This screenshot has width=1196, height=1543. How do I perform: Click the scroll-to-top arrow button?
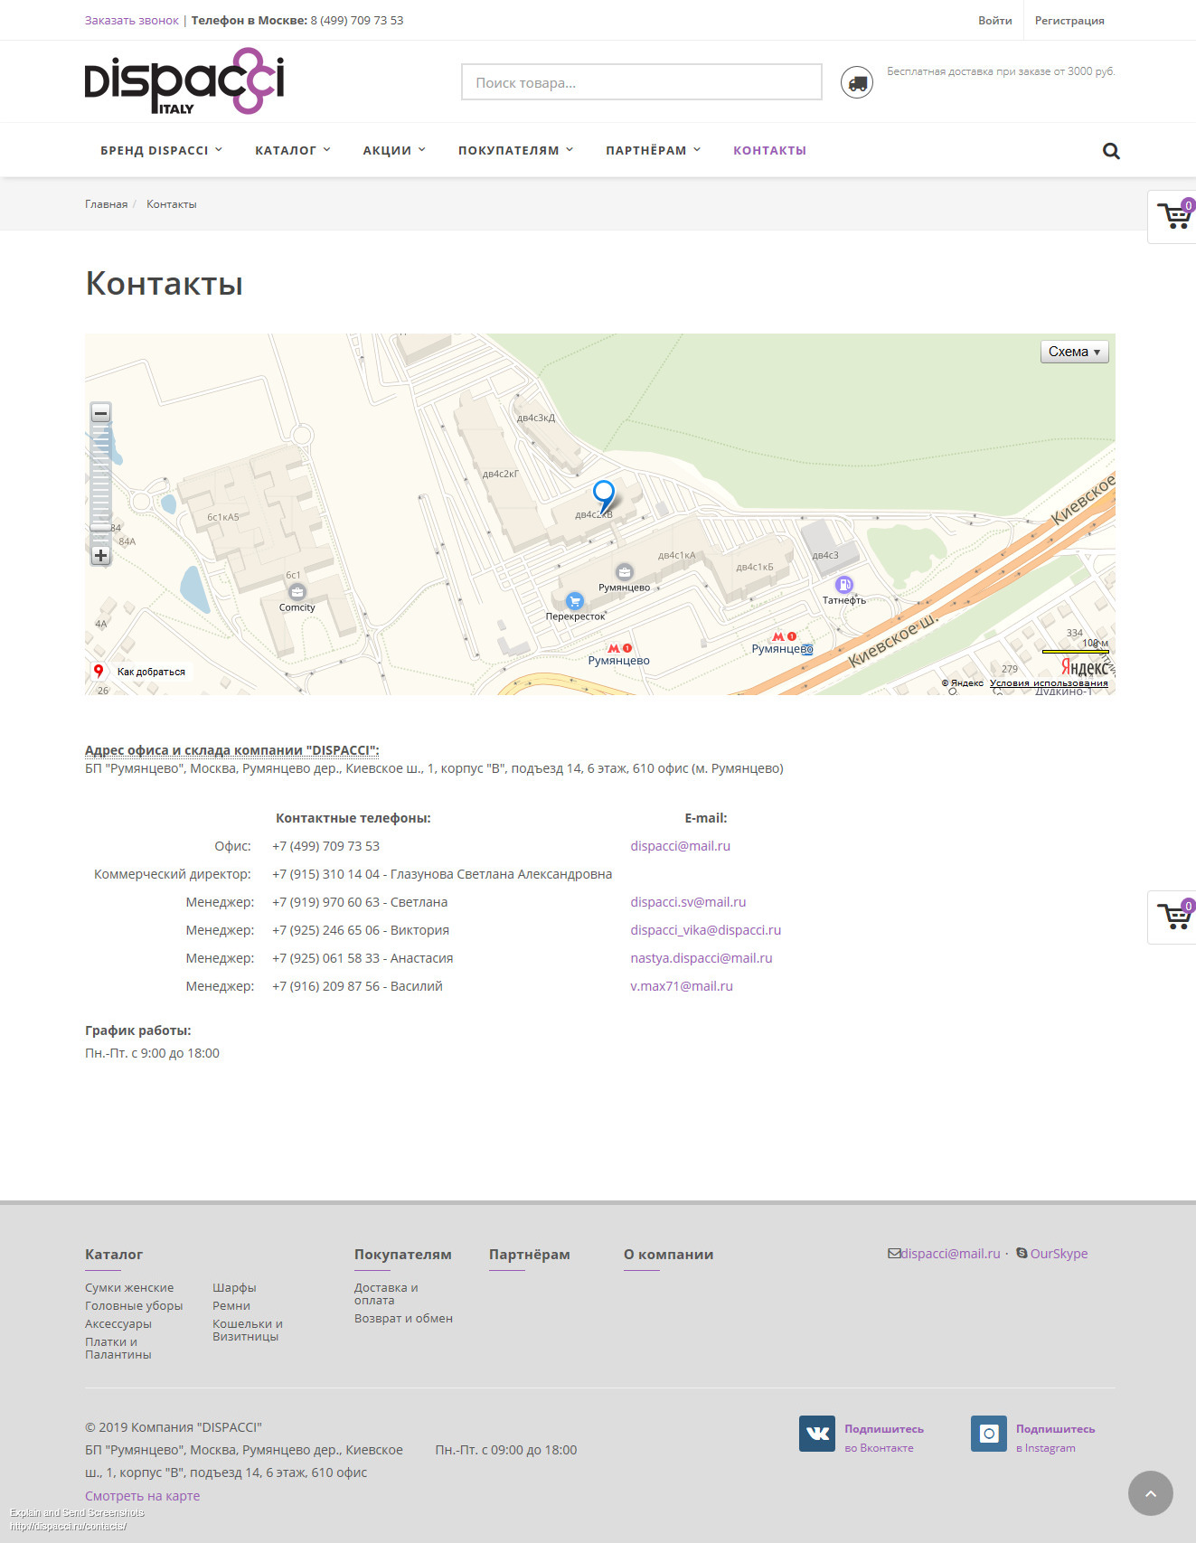tap(1151, 1493)
